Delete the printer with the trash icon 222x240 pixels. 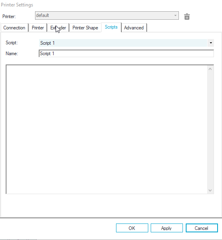pos(187,17)
